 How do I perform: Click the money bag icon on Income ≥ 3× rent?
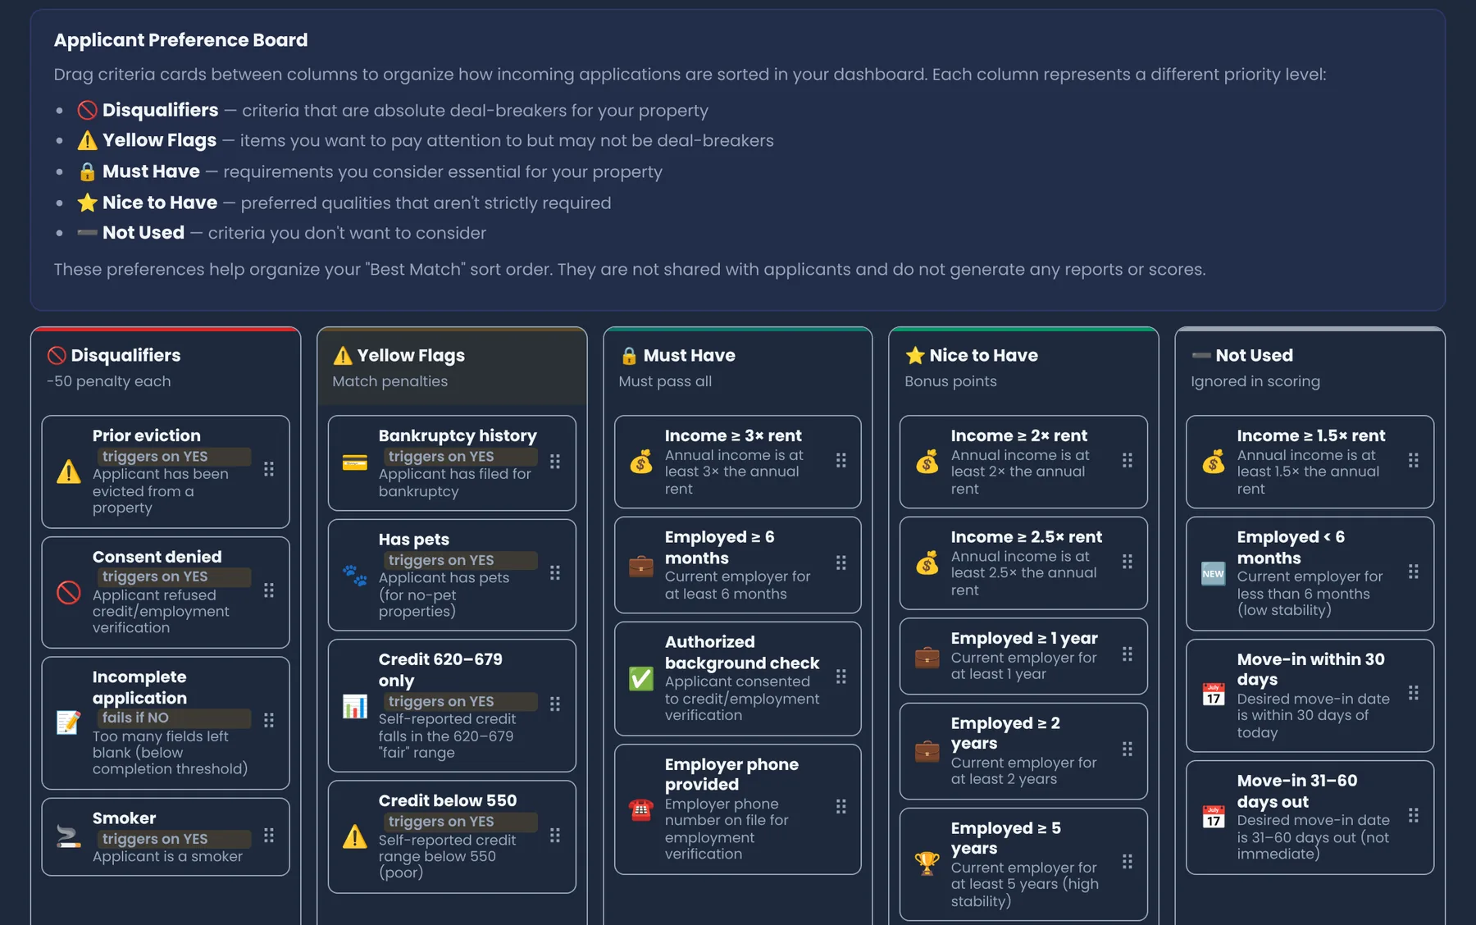(x=641, y=462)
